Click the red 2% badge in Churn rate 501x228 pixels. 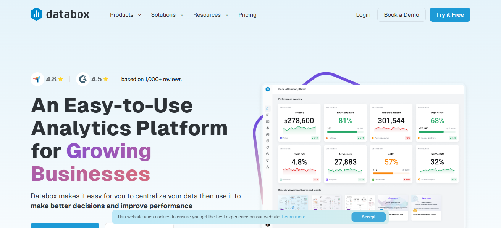(315, 180)
